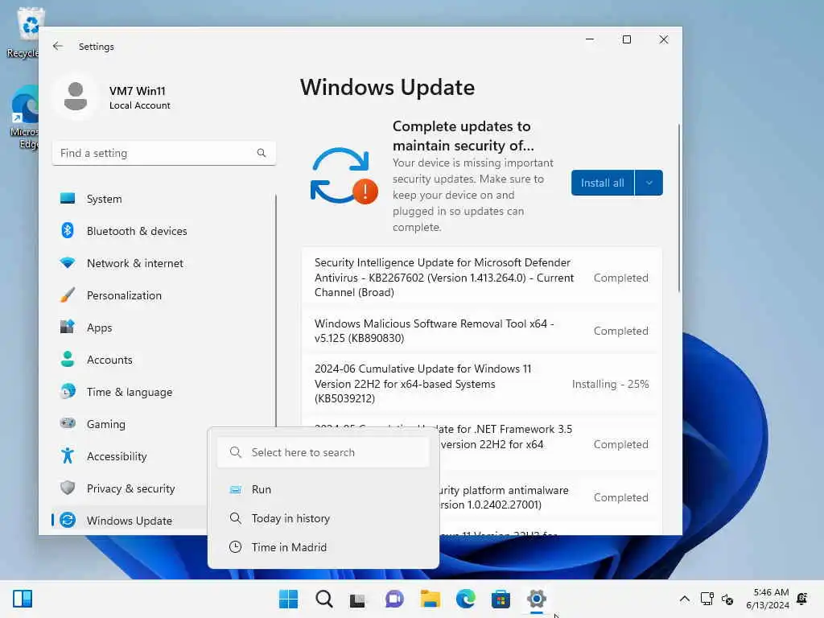Image resolution: width=824 pixels, height=618 pixels.
Task: Click the Settings gear in the taskbar
Action: (537, 599)
